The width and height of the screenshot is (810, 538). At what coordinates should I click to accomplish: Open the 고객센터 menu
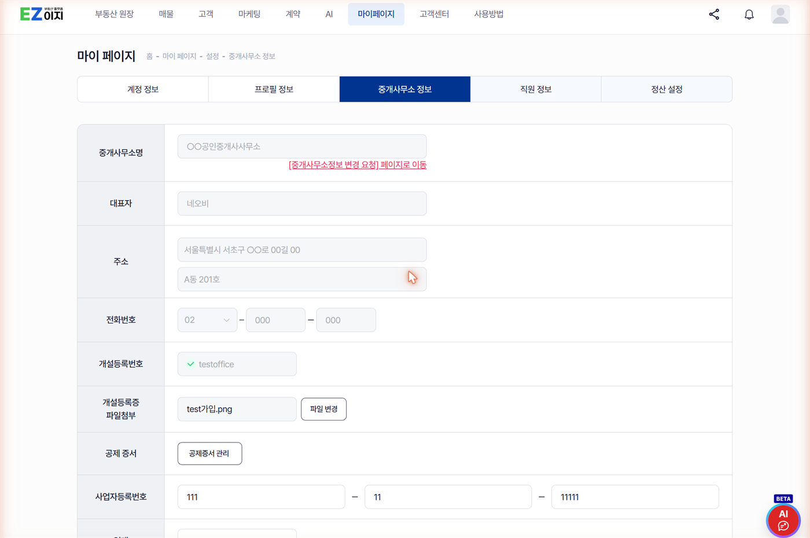point(434,14)
